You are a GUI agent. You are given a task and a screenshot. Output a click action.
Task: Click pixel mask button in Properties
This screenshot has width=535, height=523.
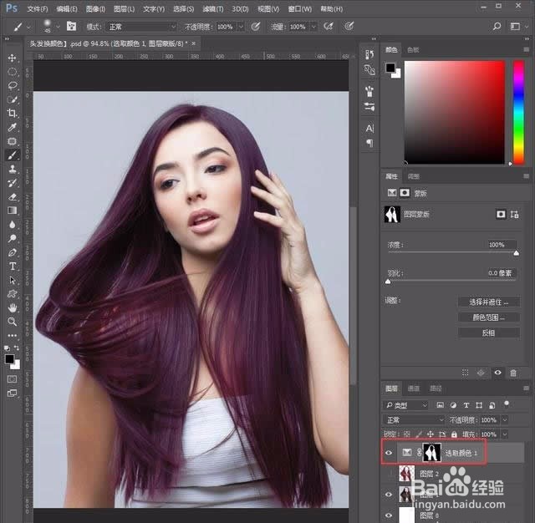(501, 214)
